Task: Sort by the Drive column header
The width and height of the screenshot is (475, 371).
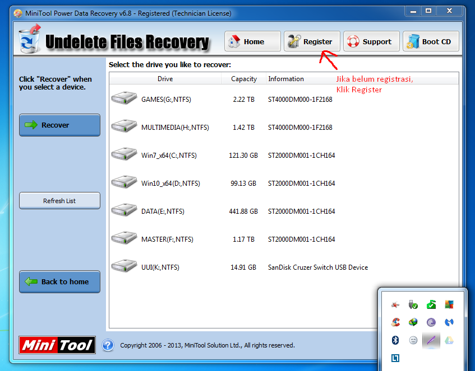Action: [x=165, y=78]
